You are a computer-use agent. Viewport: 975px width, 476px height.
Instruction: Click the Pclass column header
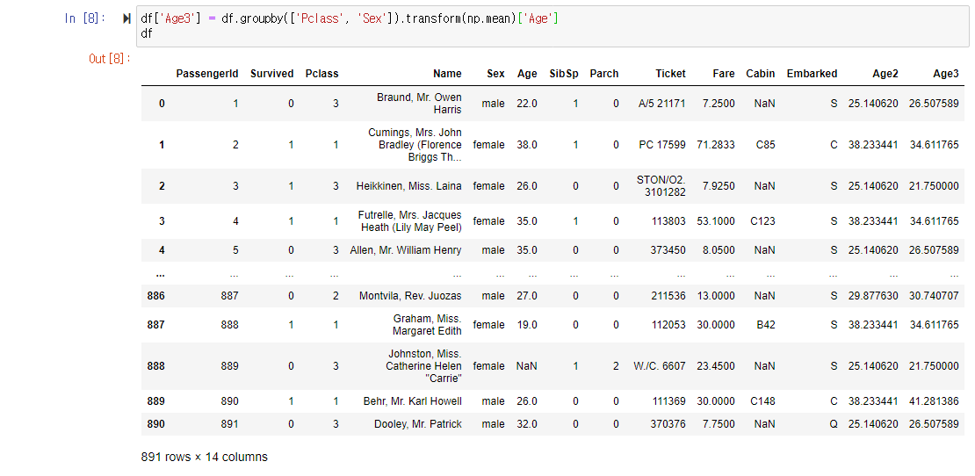[x=322, y=73]
